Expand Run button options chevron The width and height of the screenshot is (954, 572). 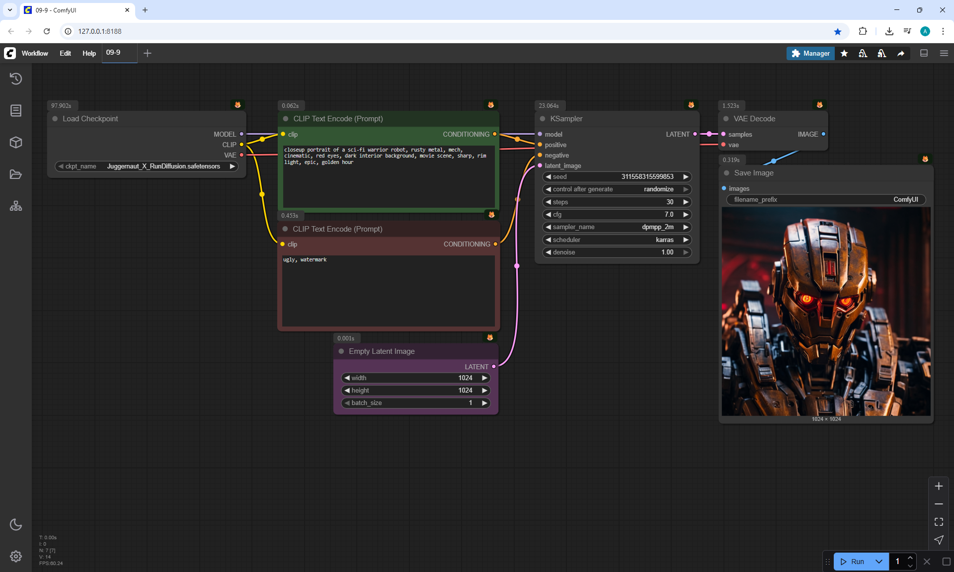879,562
